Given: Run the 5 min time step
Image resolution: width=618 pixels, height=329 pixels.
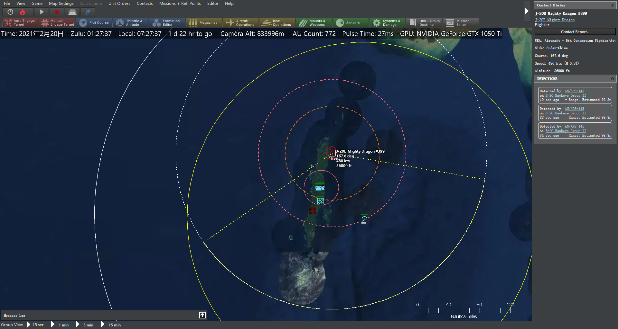Looking at the screenshot, I should pyautogui.click(x=85, y=325).
